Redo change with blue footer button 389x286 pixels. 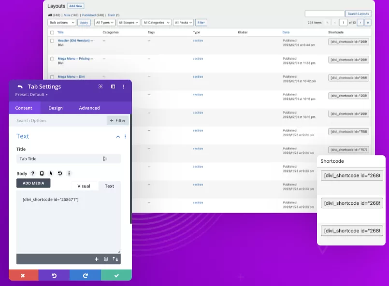85,275
